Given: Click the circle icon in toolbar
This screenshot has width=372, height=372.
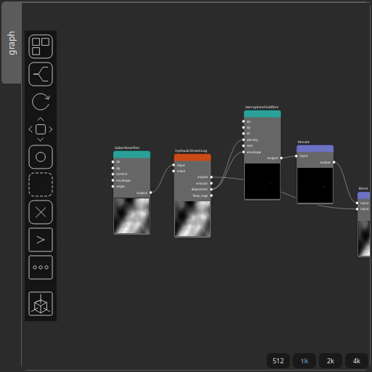Looking at the screenshot, I should [x=41, y=157].
